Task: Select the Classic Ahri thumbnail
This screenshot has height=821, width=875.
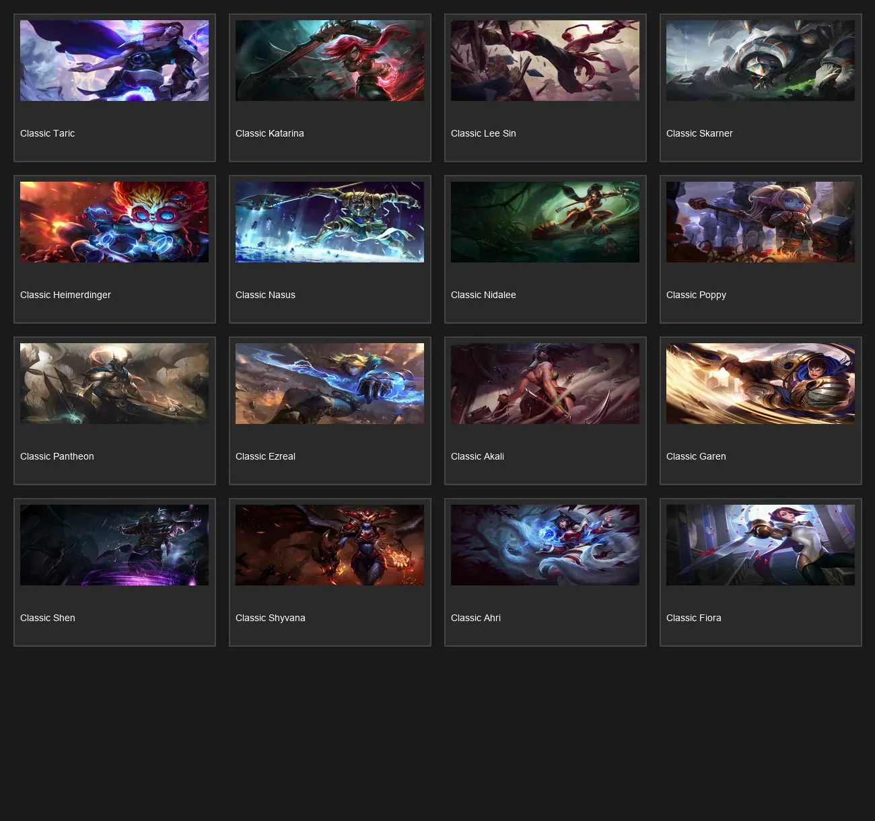Action: click(x=545, y=545)
